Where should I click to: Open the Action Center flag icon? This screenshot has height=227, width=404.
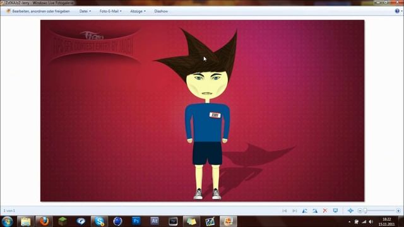pyautogui.click(x=356, y=221)
